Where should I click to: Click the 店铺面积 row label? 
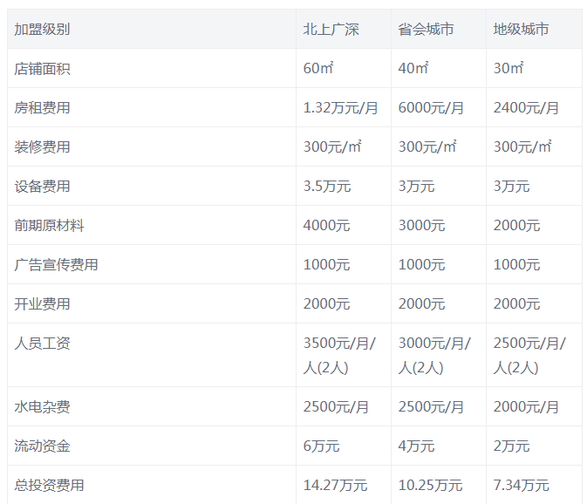(x=42, y=69)
